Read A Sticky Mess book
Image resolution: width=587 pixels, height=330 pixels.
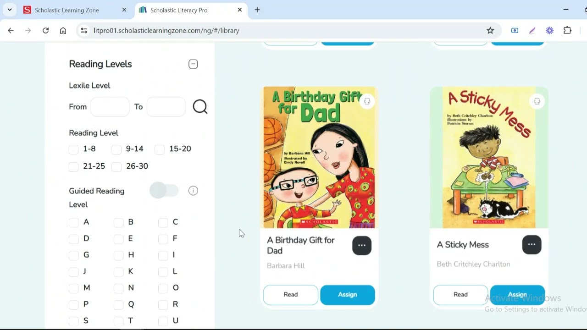(x=460, y=295)
